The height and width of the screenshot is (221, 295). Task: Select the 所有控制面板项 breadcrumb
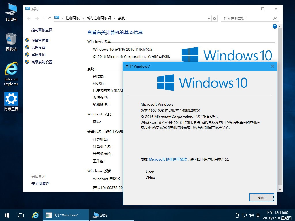point(99,18)
